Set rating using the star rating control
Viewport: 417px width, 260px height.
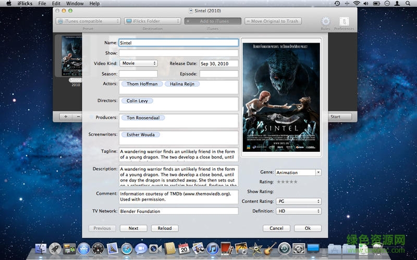pyautogui.click(x=287, y=182)
